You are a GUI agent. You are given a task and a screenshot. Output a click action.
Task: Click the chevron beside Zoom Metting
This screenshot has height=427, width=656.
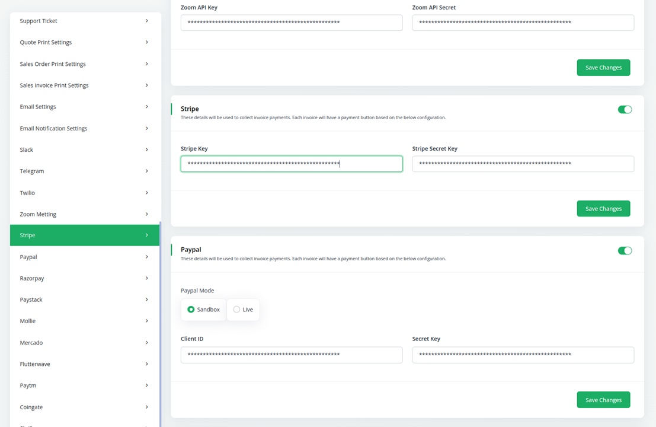click(x=147, y=214)
